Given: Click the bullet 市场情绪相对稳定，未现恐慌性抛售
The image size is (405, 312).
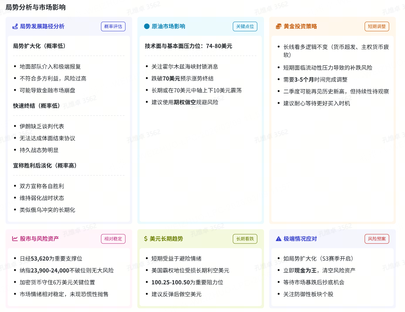Looking at the screenshot, I should 64,294.
